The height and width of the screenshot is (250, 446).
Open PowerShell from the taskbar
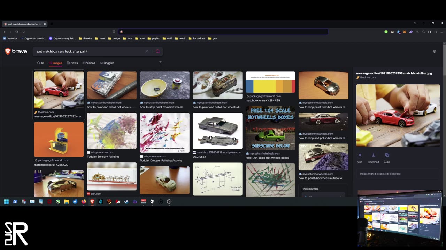15,201
